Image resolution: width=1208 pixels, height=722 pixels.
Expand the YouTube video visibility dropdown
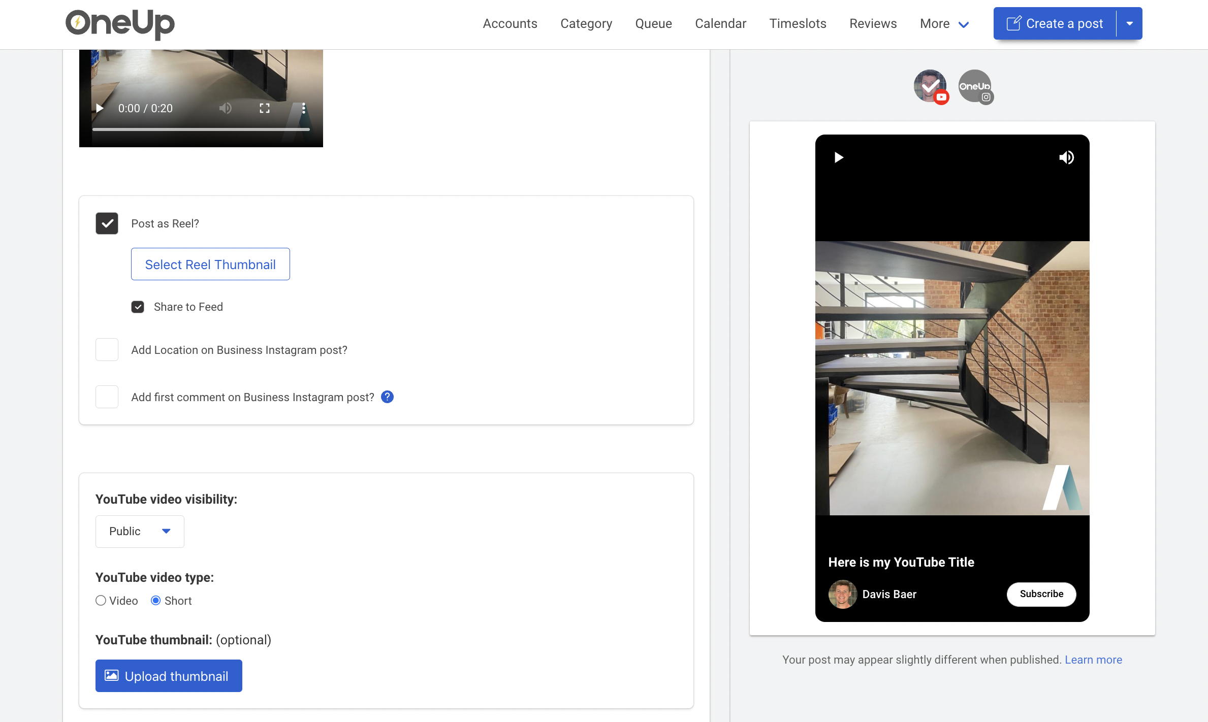click(139, 530)
